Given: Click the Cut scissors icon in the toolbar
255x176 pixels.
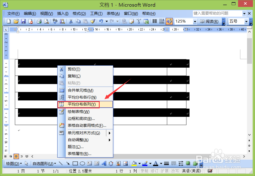Looking at the screenshot, I should pyautogui.click(x=71, y=22).
